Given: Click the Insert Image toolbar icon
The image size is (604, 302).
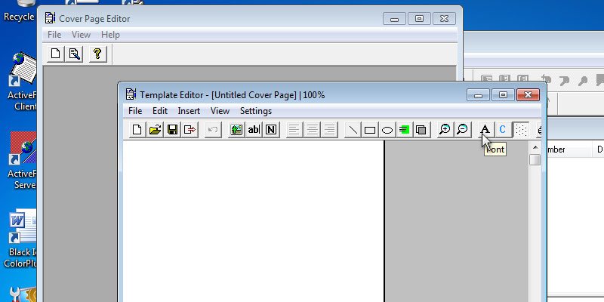Looking at the screenshot, I should (x=236, y=130).
